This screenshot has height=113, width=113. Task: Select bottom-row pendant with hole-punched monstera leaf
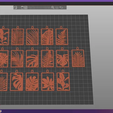(x=17, y=81)
